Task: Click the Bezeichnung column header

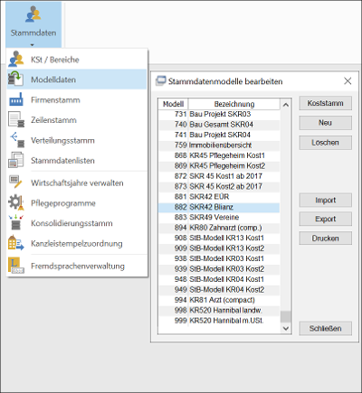Action: tap(234, 104)
